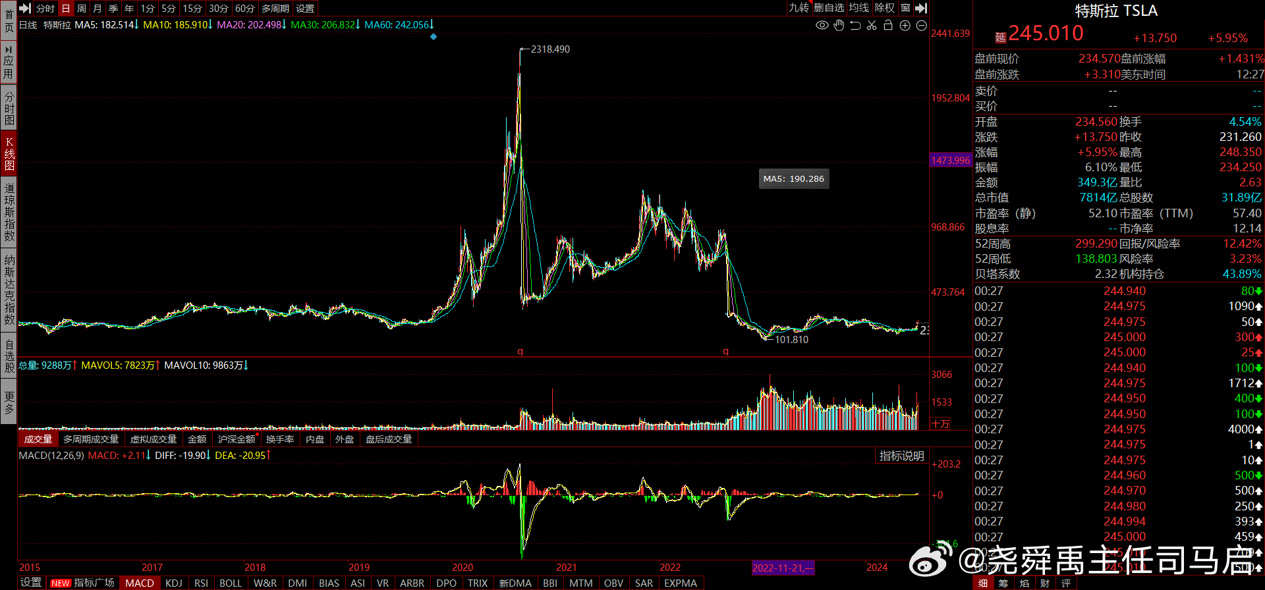1265x590 pixels.
Task: Click the purple 1473.996 price axis label
Action: click(x=950, y=161)
